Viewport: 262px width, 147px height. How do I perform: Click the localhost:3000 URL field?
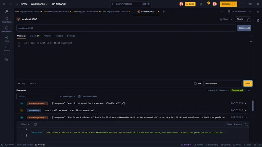pyautogui.click(x=126, y=28)
